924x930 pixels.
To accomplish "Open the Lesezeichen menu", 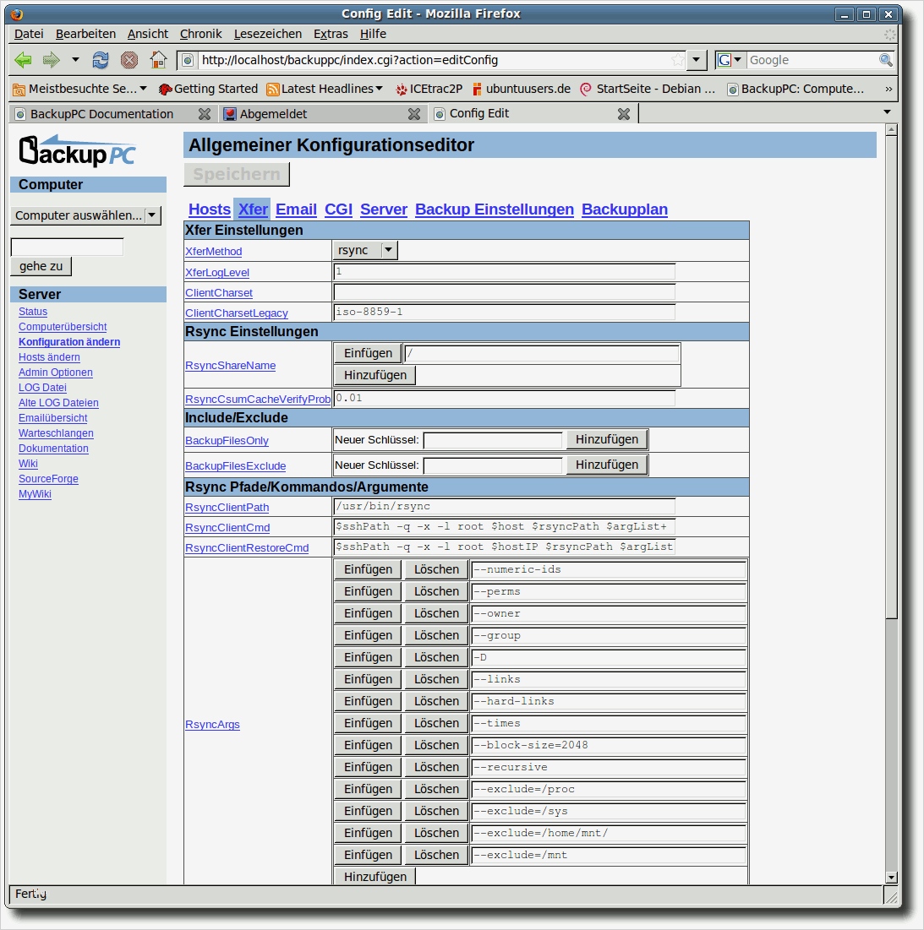I will 268,34.
